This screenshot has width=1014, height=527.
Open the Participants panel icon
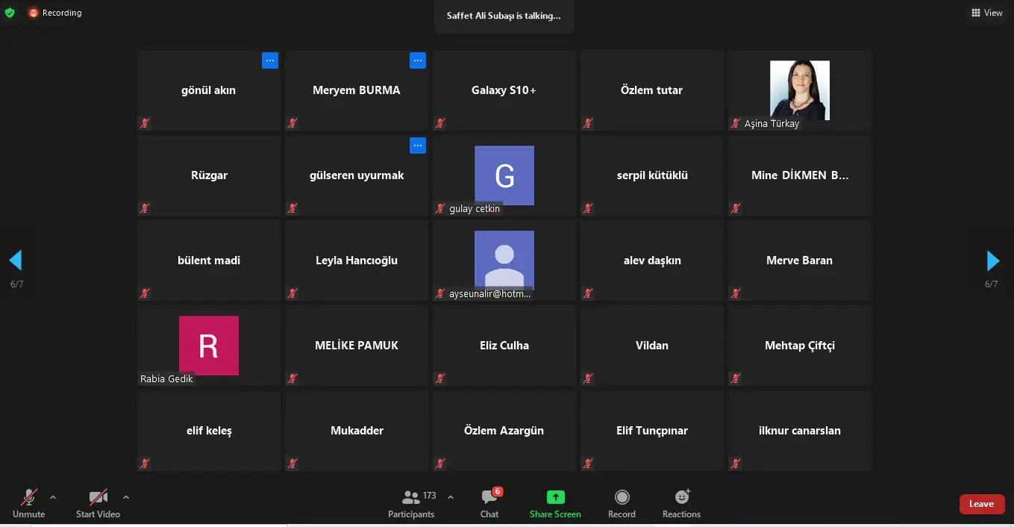pos(411,497)
